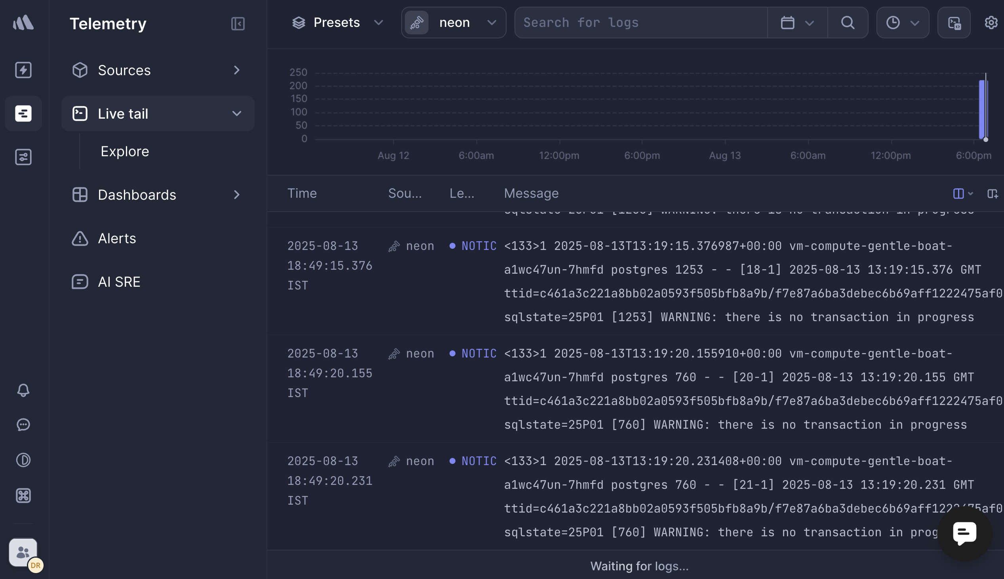
Task: Click the metrics settings icon below the logs icon
Action: click(23, 157)
